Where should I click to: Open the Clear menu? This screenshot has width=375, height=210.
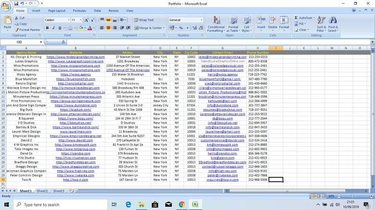301,30
